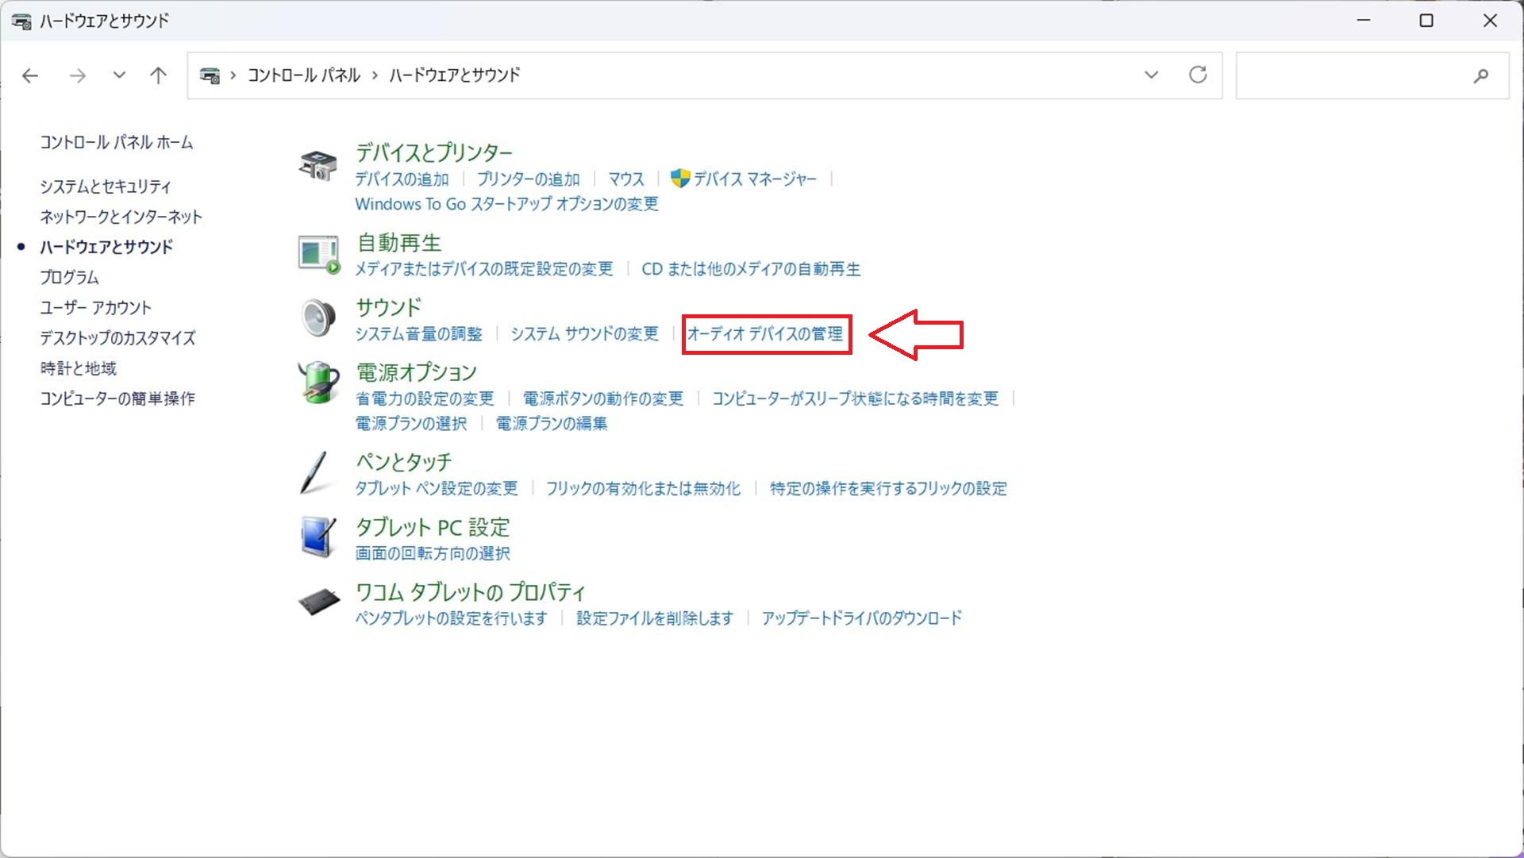
Task: Go up one folder level arrow
Action: [159, 75]
